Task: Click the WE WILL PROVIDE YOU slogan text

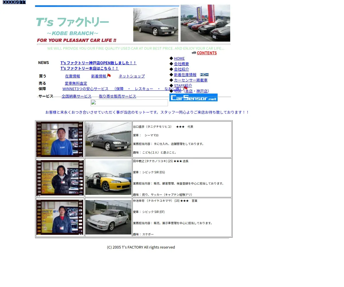Action: click(136, 48)
